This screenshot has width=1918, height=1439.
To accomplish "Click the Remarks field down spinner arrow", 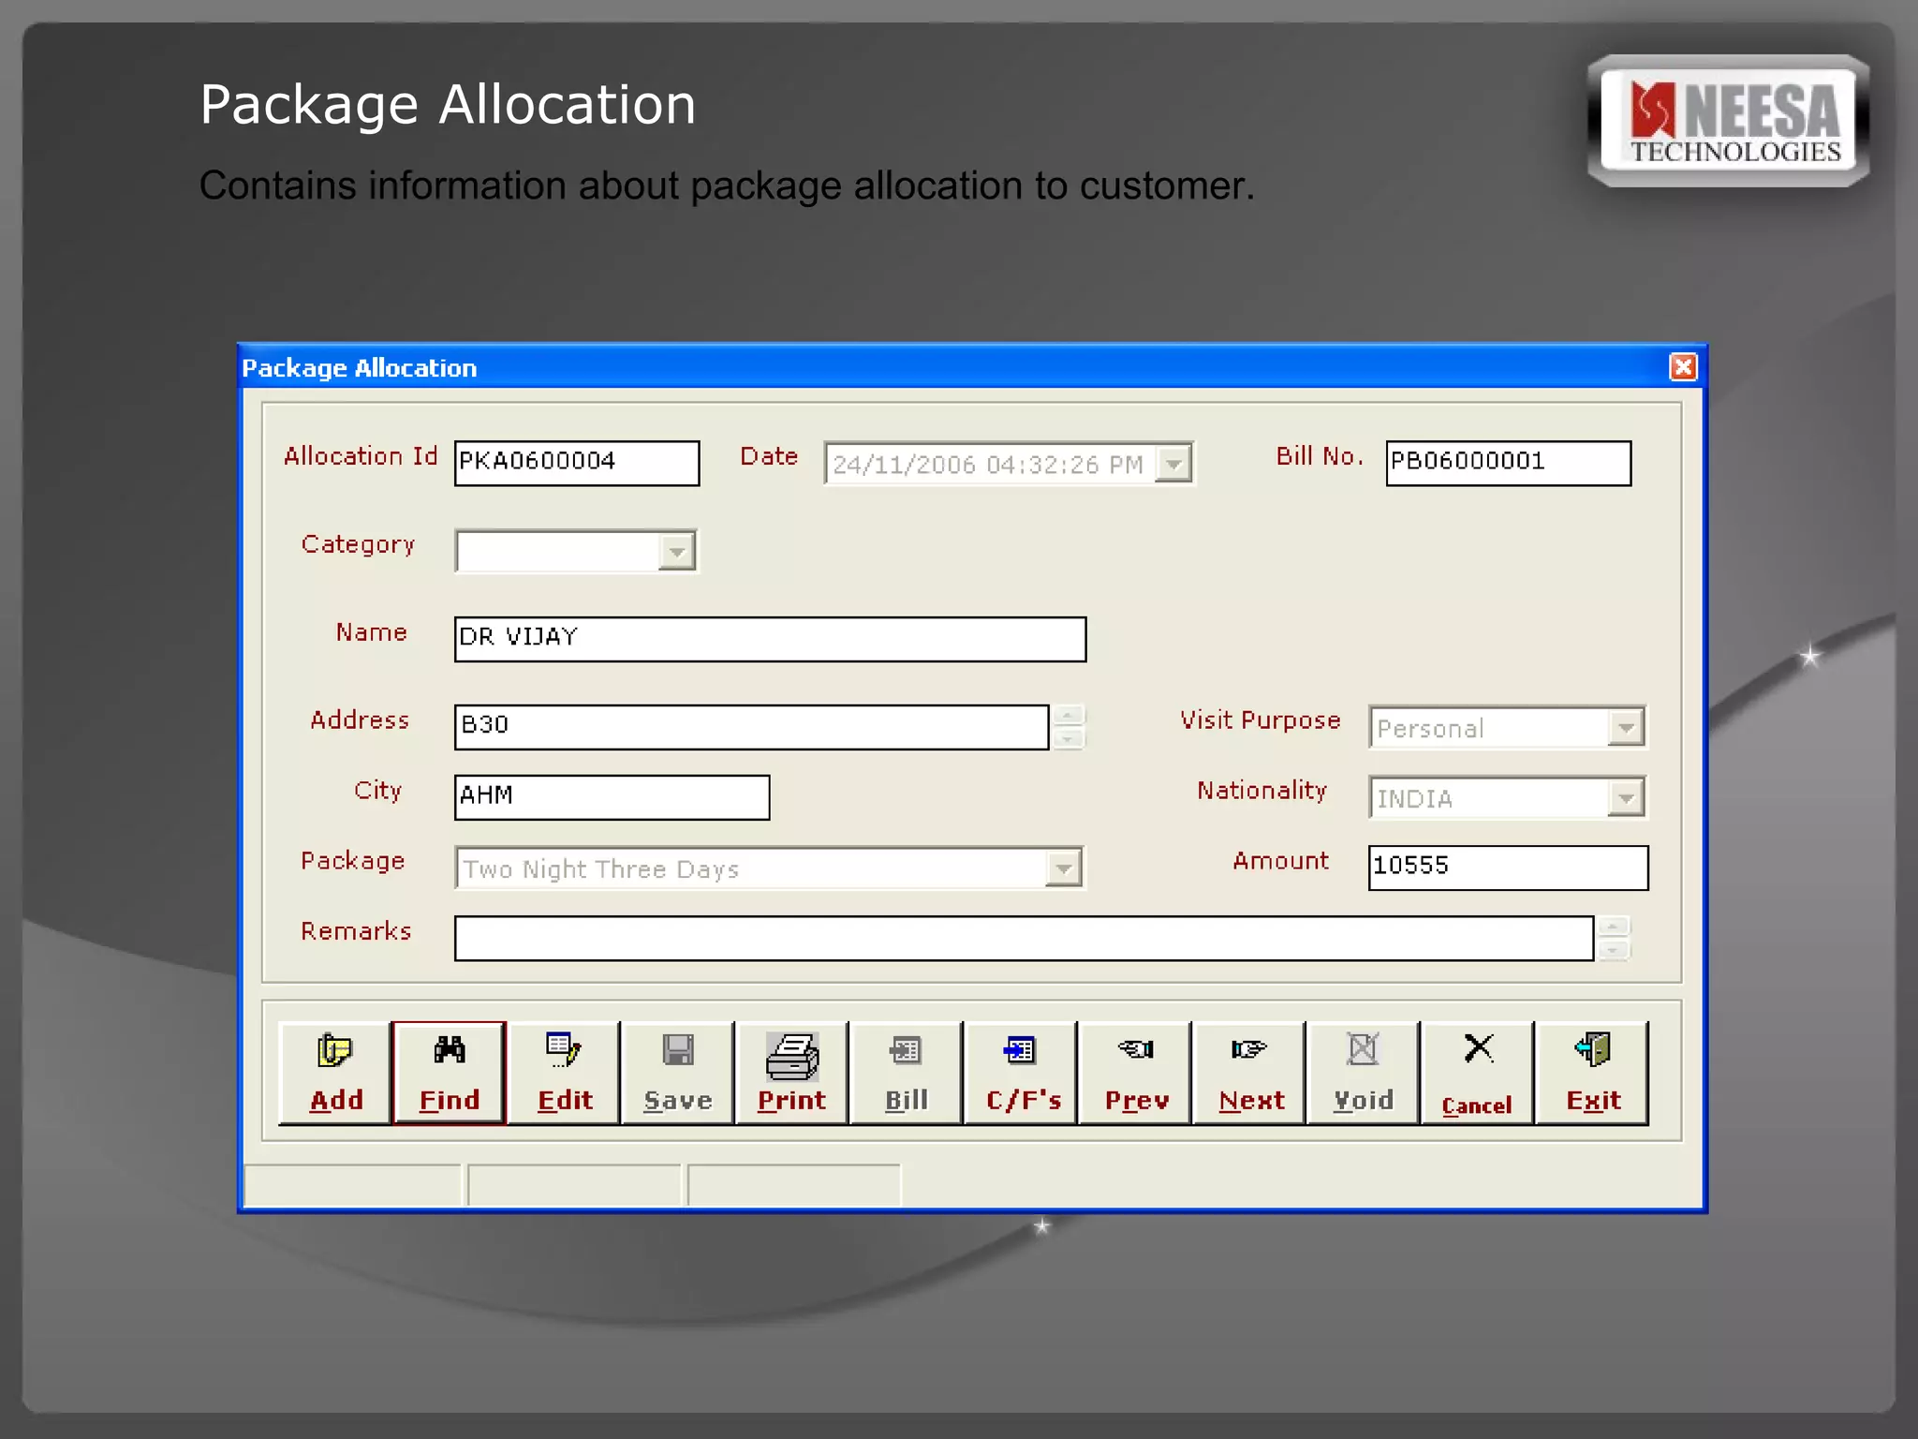I will (x=1614, y=950).
